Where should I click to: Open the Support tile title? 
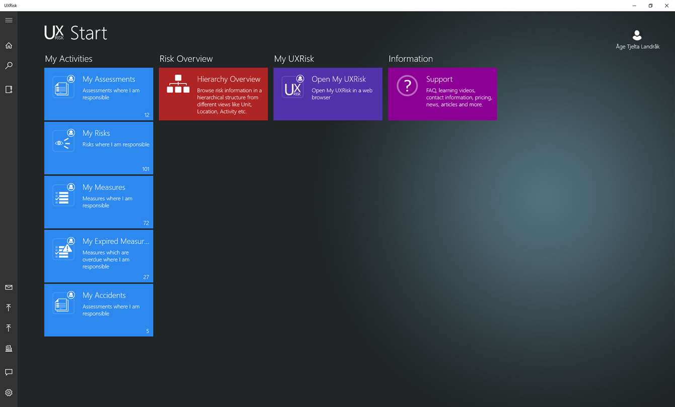(439, 79)
